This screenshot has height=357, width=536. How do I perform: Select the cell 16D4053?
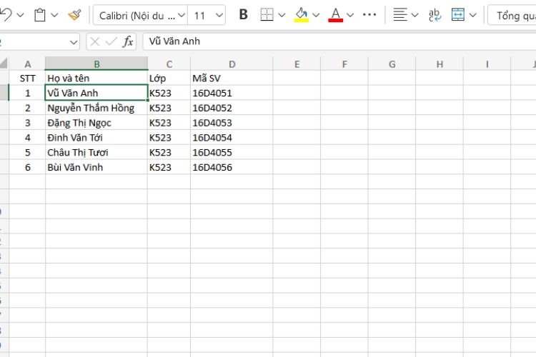coord(232,123)
